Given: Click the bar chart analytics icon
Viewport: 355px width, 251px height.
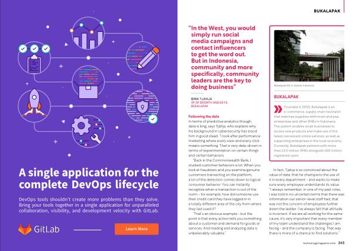Looking at the screenshot, I should coord(88,33).
